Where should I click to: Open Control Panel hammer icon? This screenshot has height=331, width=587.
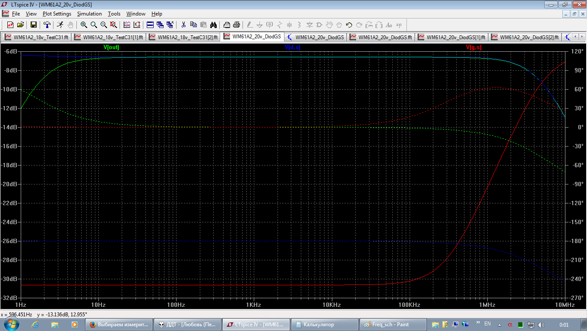(47, 25)
